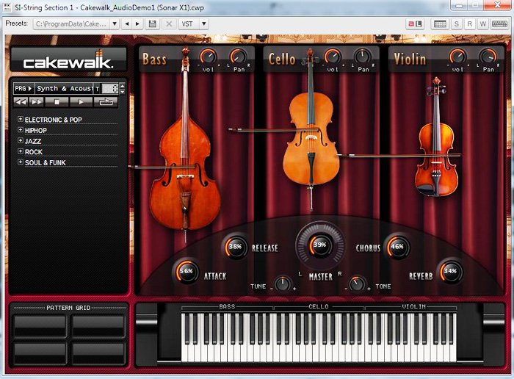Expand the SOUL & FUNK folder
514x379 pixels.
tap(21, 162)
